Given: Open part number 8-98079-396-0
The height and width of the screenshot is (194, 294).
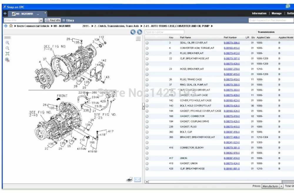Looking at the screenshot, I should (x=232, y=43).
